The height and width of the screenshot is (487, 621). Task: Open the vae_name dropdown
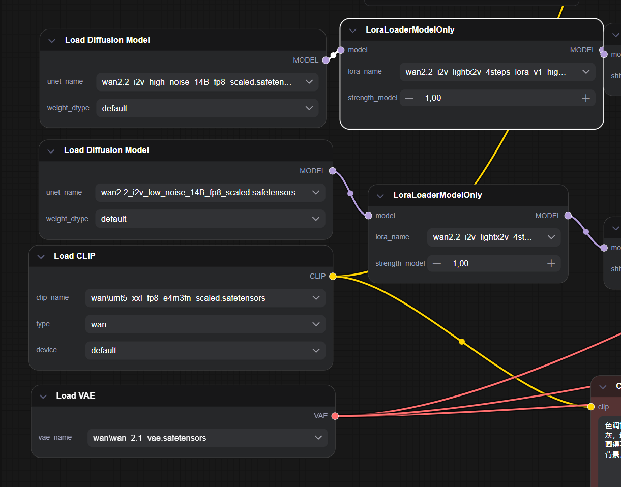207,438
